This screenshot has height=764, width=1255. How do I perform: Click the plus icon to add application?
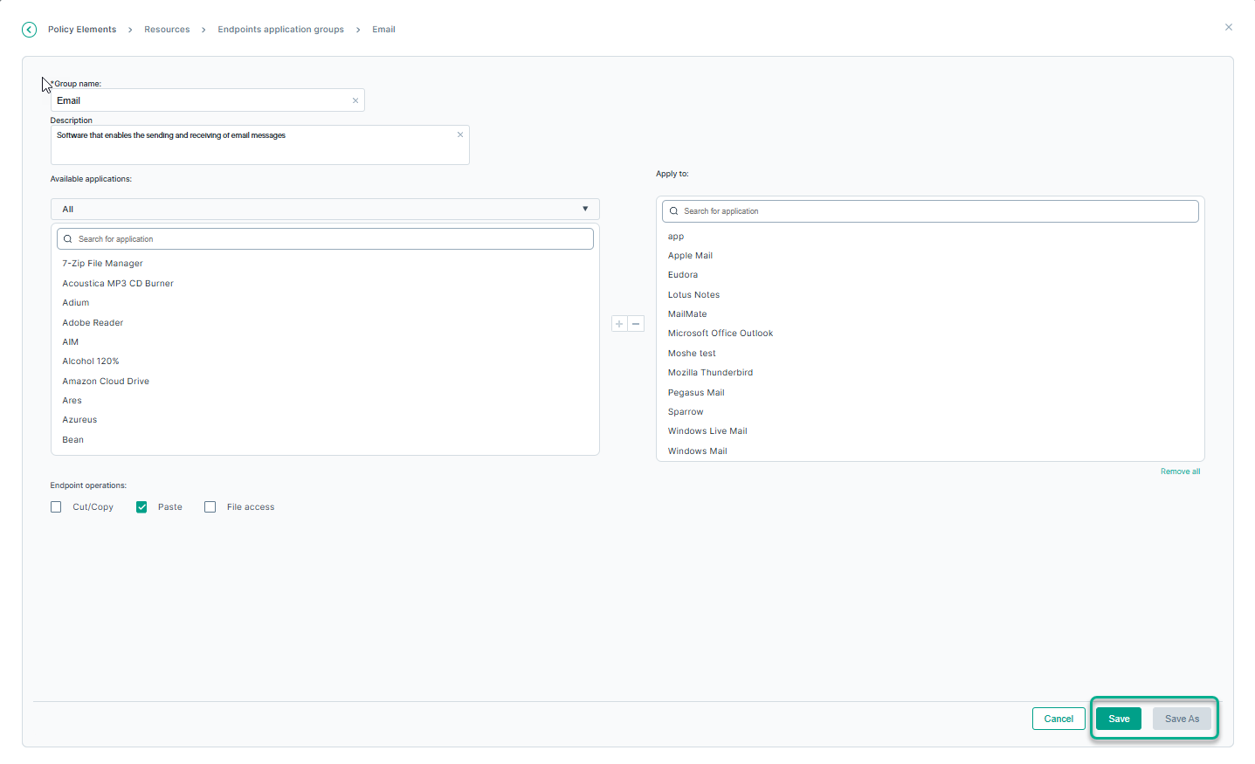(619, 324)
